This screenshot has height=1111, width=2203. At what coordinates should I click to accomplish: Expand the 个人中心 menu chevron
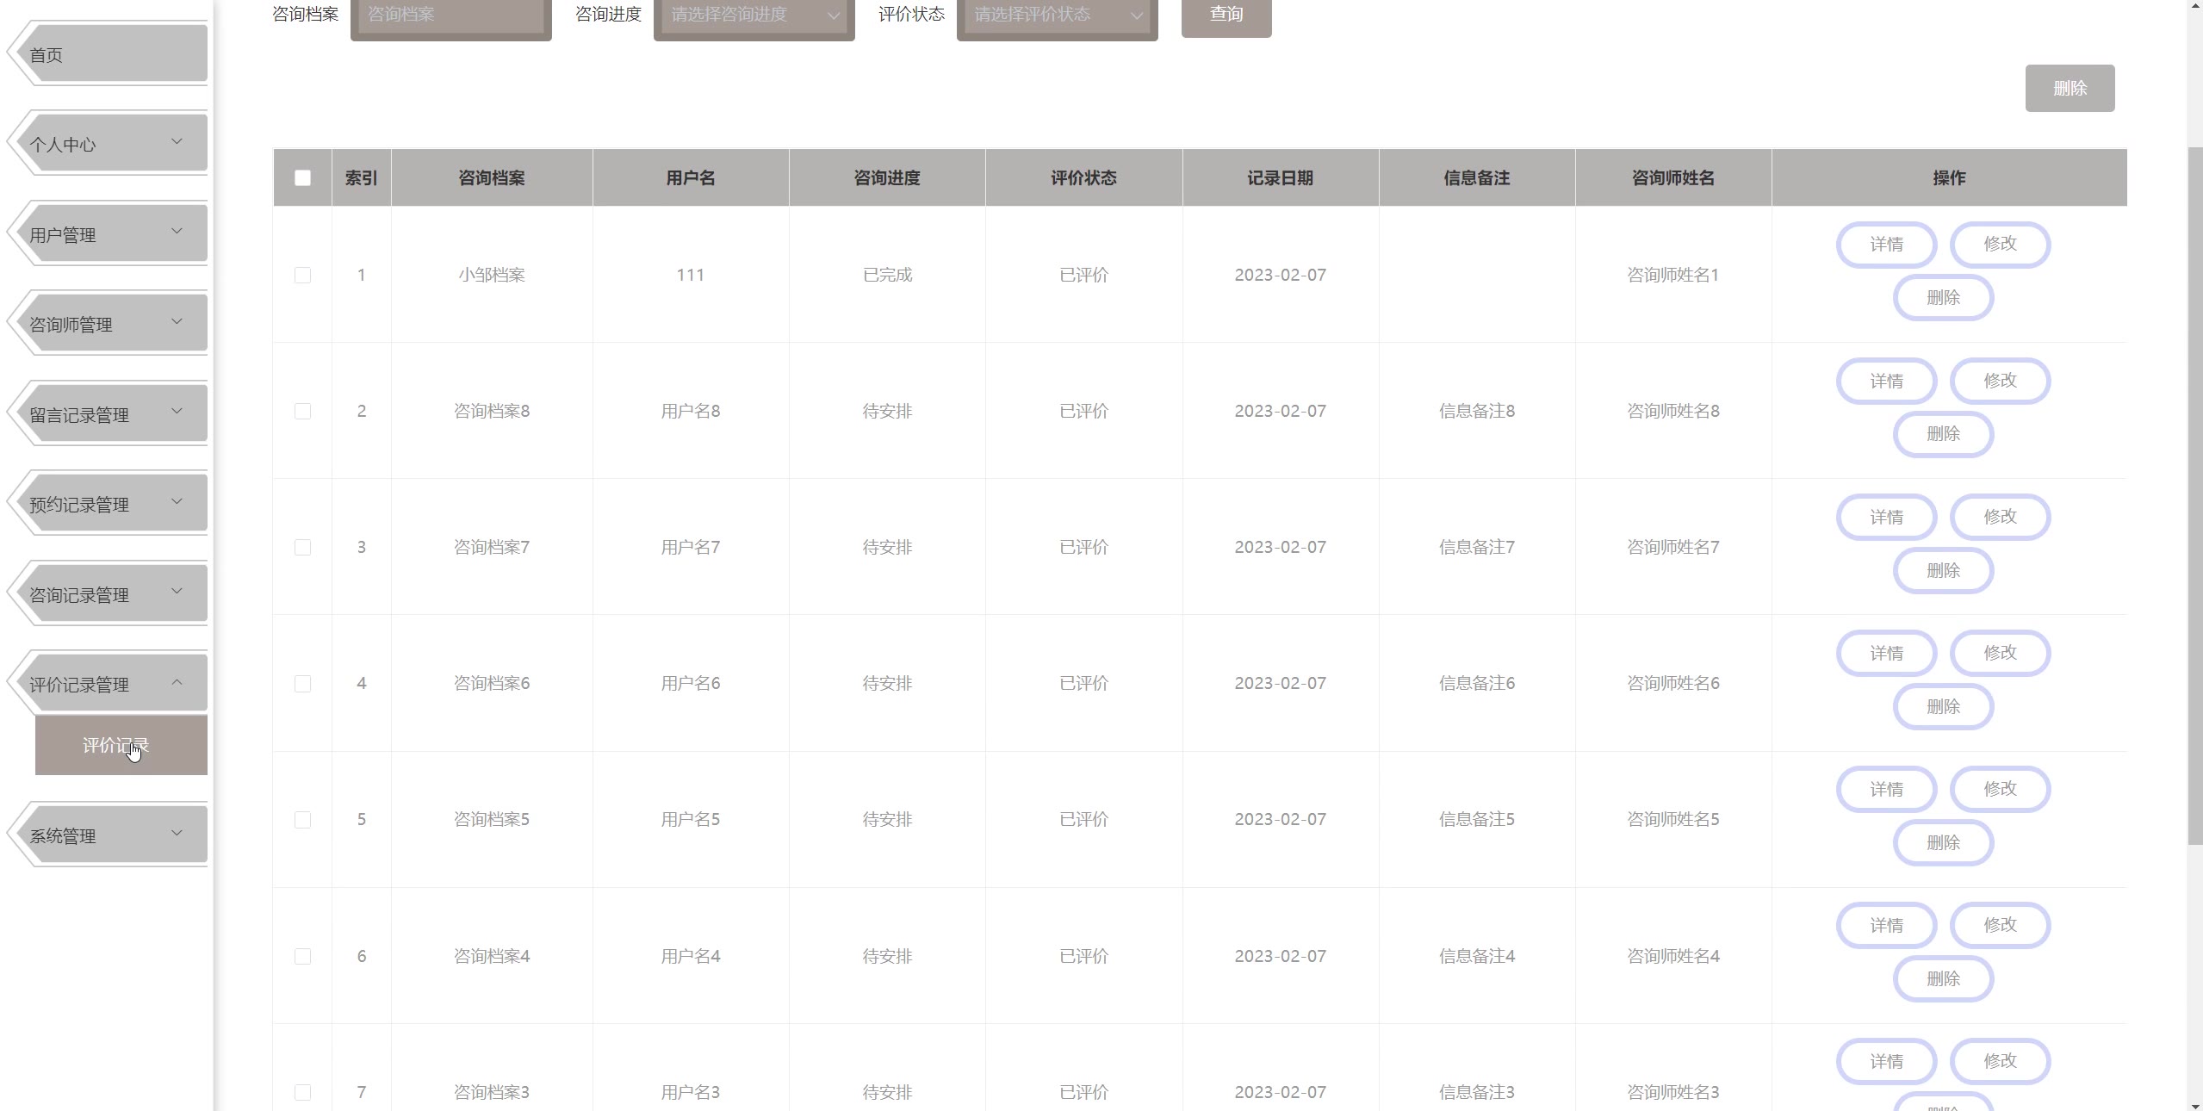click(177, 142)
